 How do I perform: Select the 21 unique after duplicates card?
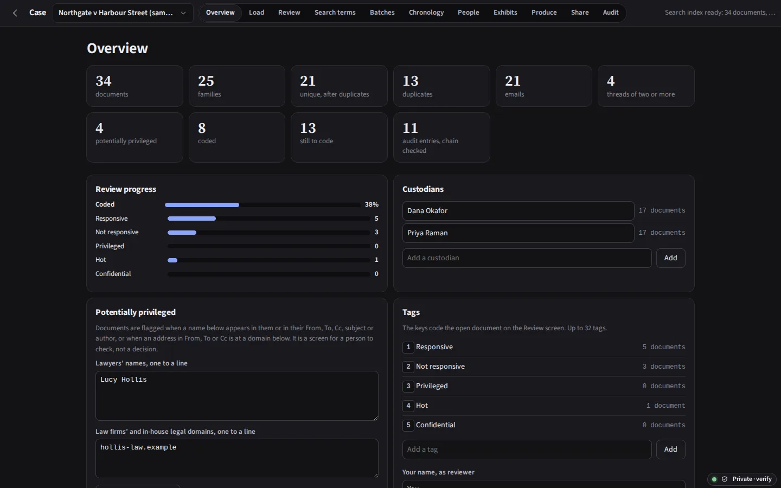[339, 86]
